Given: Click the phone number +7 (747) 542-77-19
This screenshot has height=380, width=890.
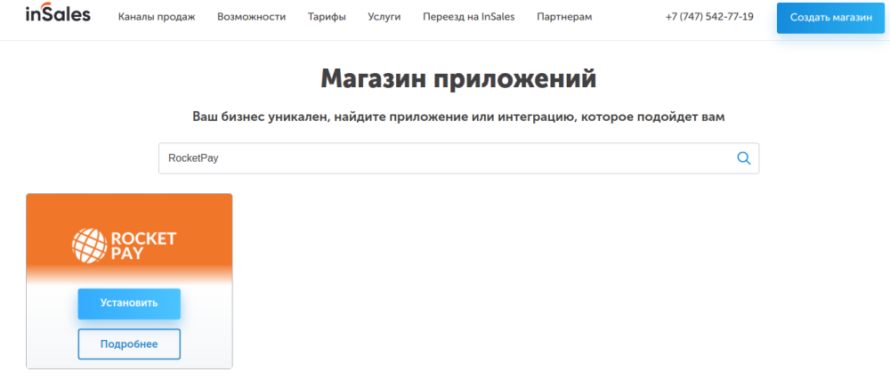Looking at the screenshot, I should pyautogui.click(x=709, y=16).
